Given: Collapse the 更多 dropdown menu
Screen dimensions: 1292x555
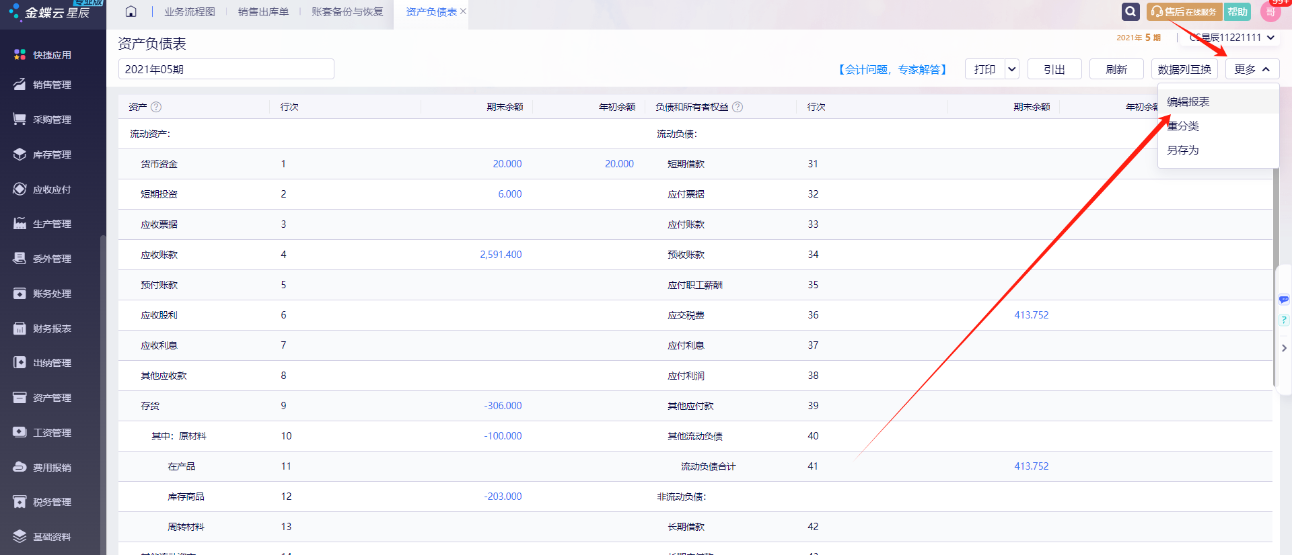Looking at the screenshot, I should 1252,69.
